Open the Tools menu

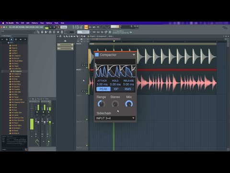(56, 23)
